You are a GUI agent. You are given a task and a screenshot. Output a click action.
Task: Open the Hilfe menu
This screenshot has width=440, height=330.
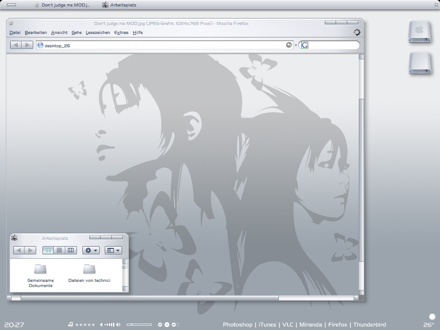pos(138,33)
